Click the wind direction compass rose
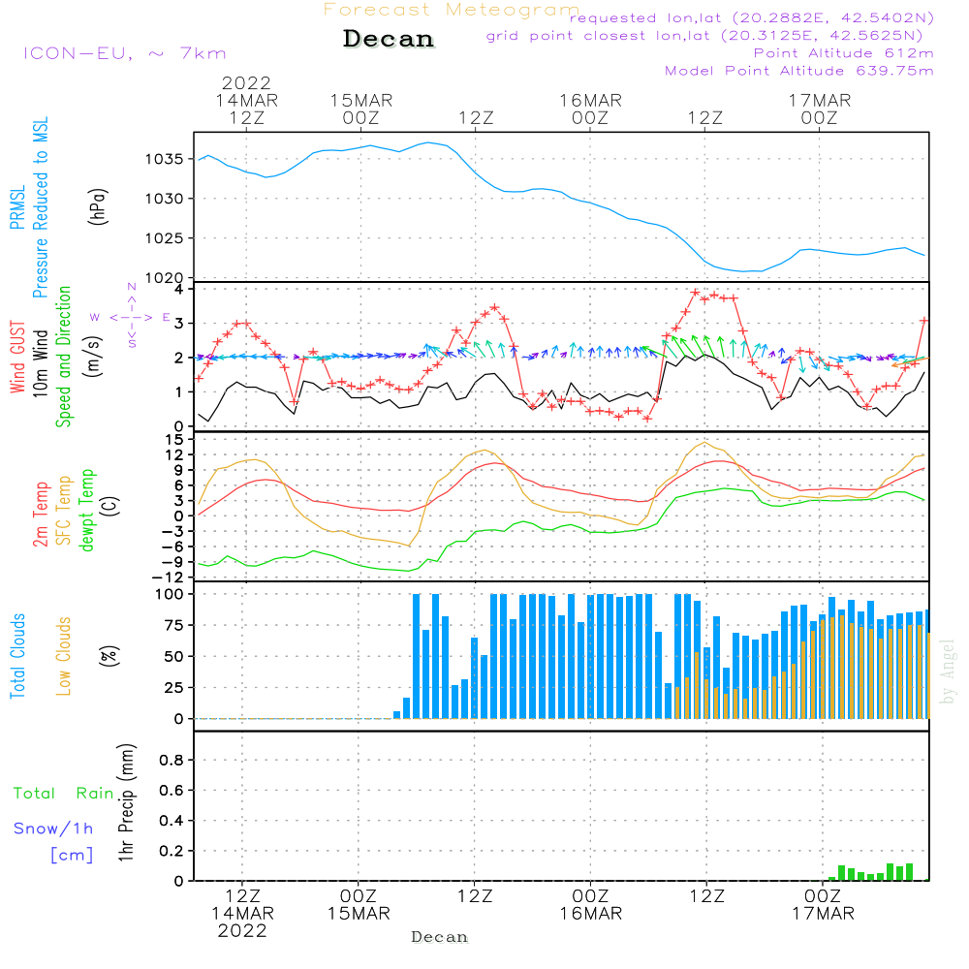The height and width of the screenshot is (969, 969). point(131,317)
